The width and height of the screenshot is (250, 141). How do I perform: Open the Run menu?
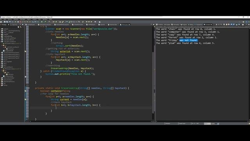(x=39, y=19)
